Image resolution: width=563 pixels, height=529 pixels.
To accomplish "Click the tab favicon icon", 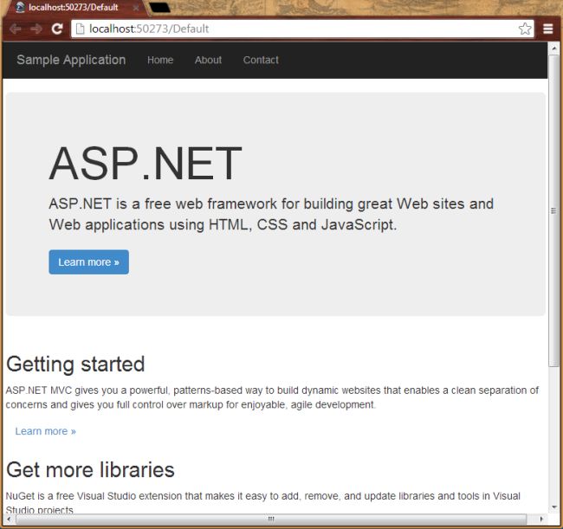I will coord(20,7).
